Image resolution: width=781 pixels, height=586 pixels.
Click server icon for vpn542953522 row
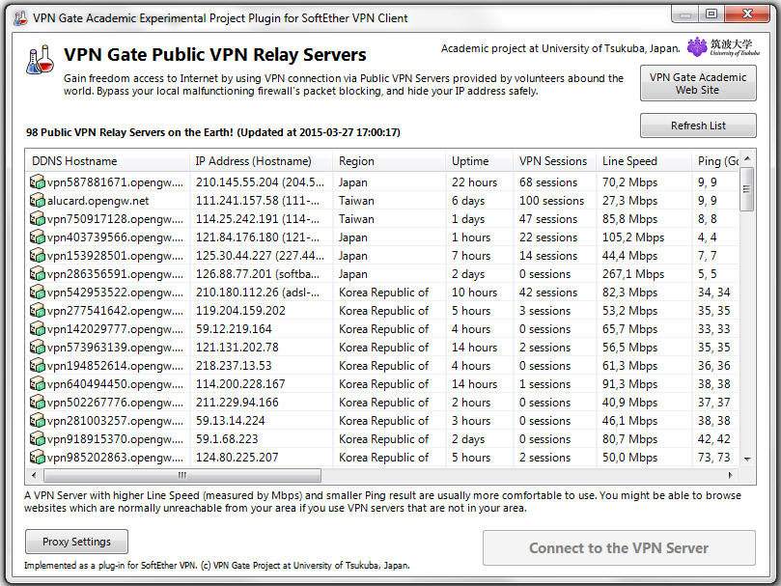click(38, 292)
